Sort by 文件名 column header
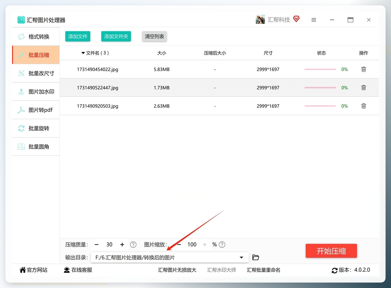 tap(95, 53)
